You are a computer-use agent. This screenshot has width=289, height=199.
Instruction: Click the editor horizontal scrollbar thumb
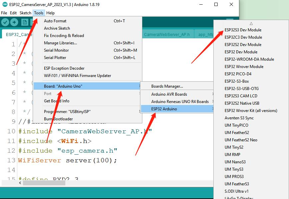point(44,183)
